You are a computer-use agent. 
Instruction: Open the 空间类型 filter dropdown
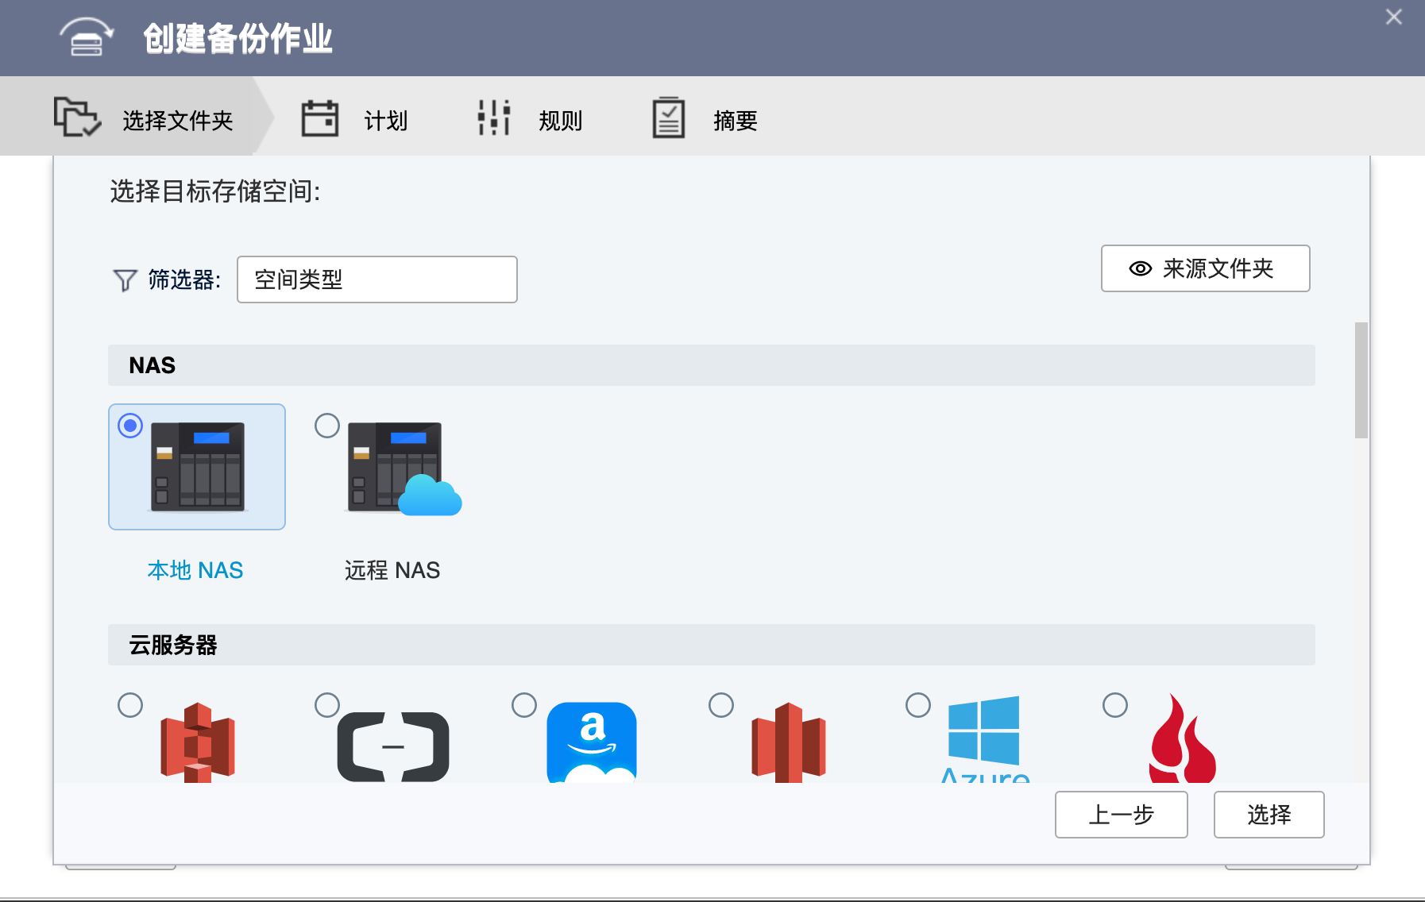point(377,279)
